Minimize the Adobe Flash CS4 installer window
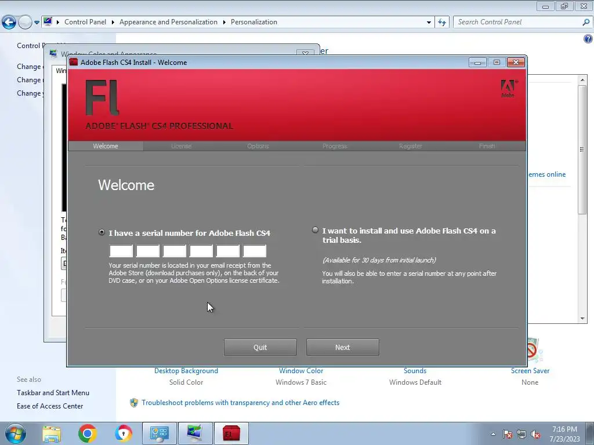The height and width of the screenshot is (445, 594). point(477,63)
